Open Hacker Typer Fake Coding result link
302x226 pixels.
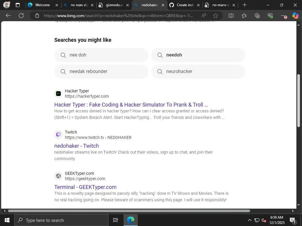(x=131, y=104)
